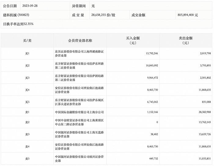Select buy amount 6,745,065
This screenshot has height=166, width=214.
click(153, 102)
